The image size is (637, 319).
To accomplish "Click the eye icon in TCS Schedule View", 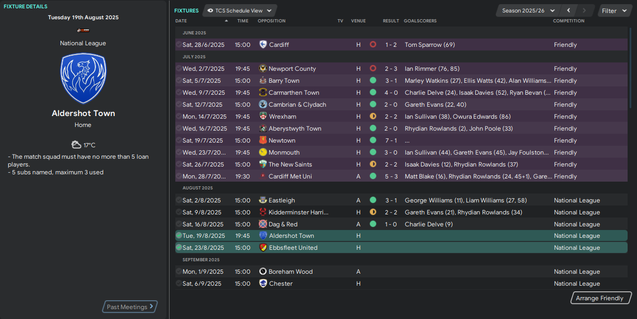I will (x=210, y=10).
